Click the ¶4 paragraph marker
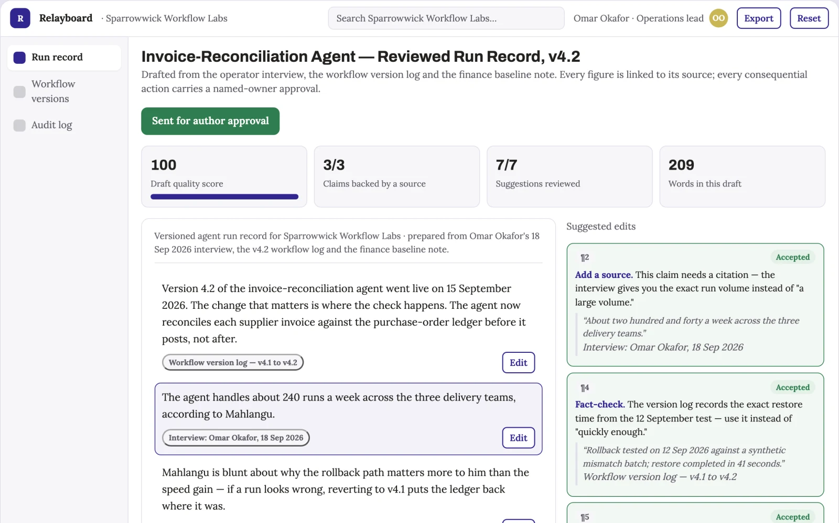Screen dimensions: 839x523 [x=585, y=388]
